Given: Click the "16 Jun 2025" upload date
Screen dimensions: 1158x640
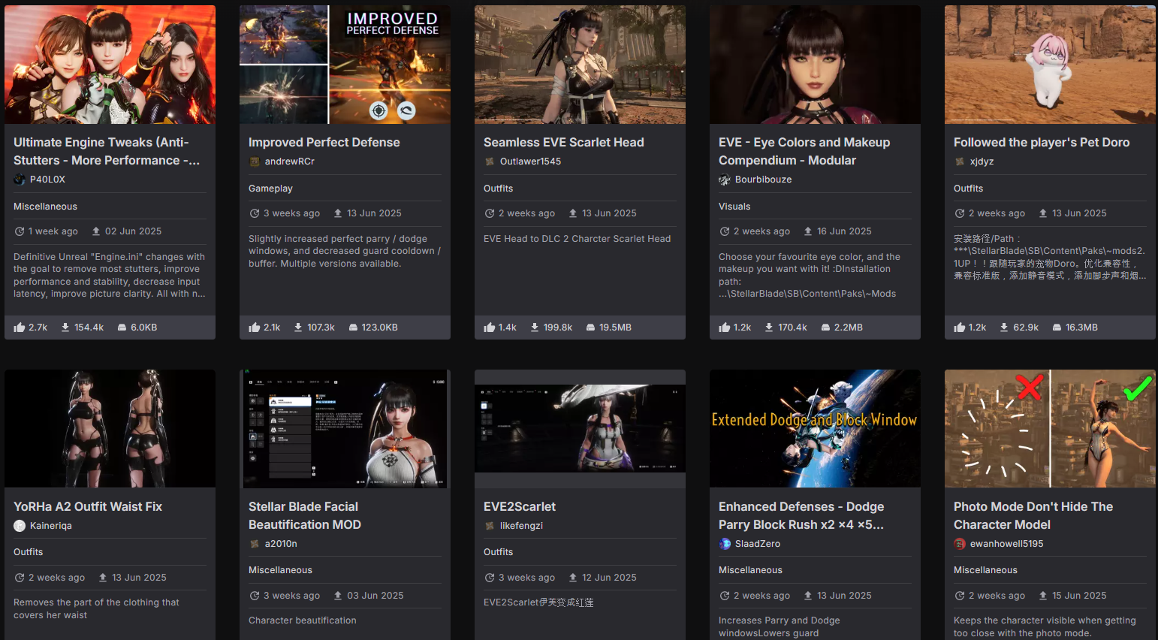Looking at the screenshot, I should [844, 231].
